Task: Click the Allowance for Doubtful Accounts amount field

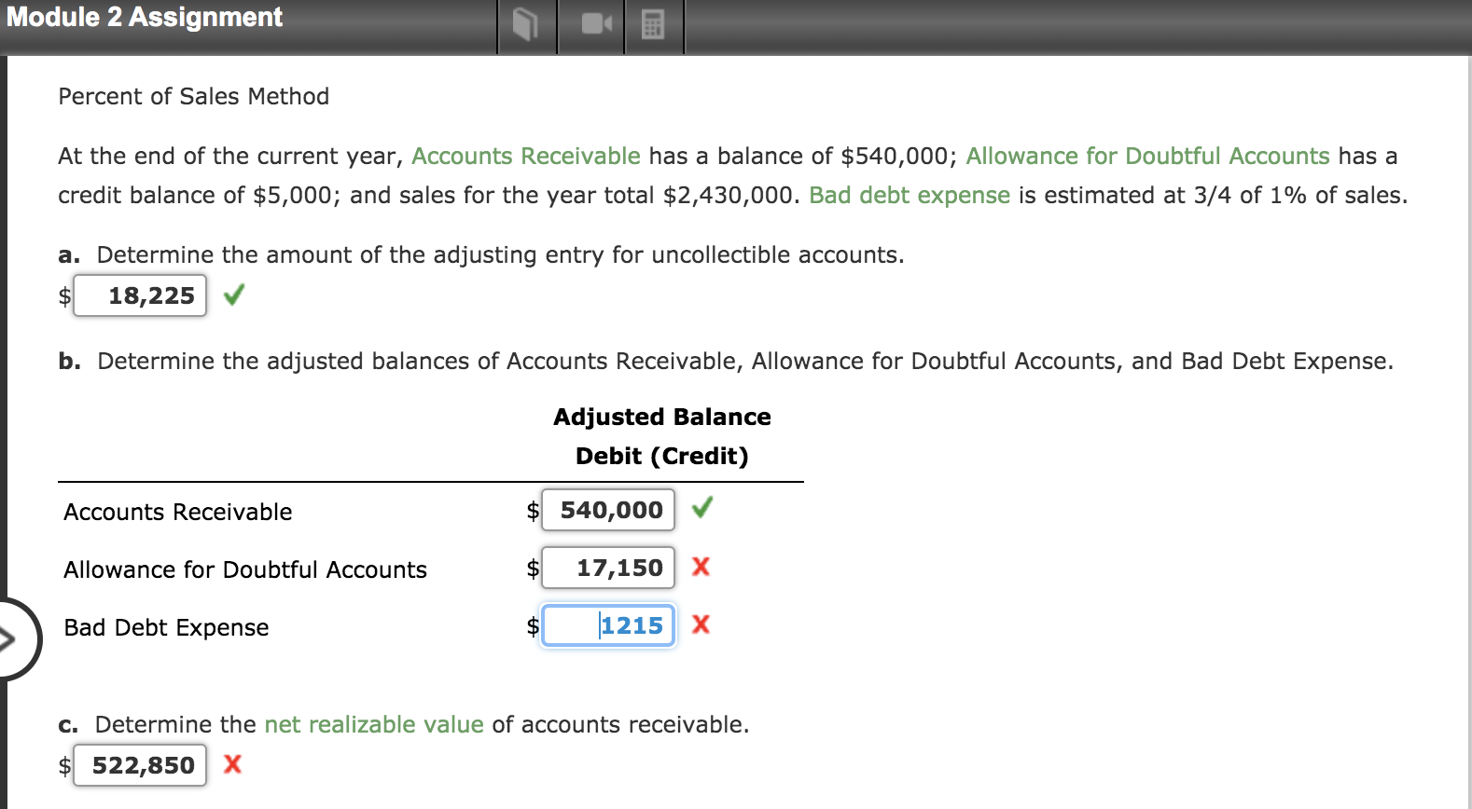Action: 607,568
